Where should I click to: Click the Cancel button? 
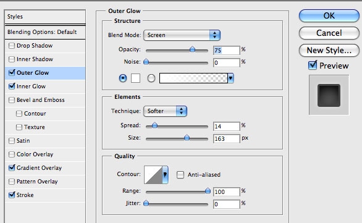coord(329,33)
